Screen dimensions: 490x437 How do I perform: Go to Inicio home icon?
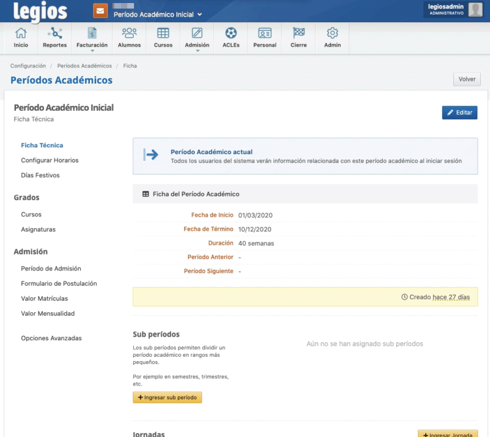[21, 34]
